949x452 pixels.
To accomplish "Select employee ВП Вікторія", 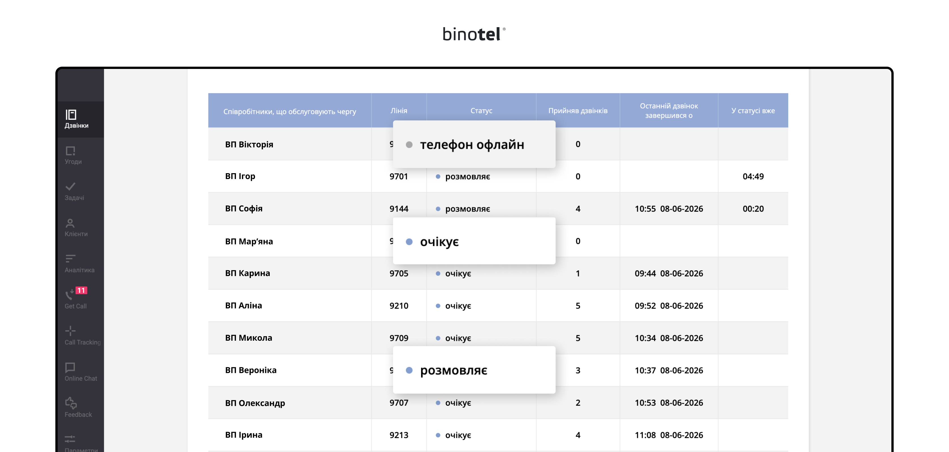I will point(249,144).
